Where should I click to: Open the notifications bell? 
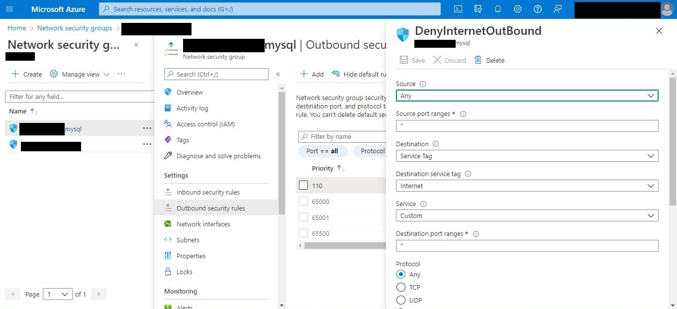(498, 9)
